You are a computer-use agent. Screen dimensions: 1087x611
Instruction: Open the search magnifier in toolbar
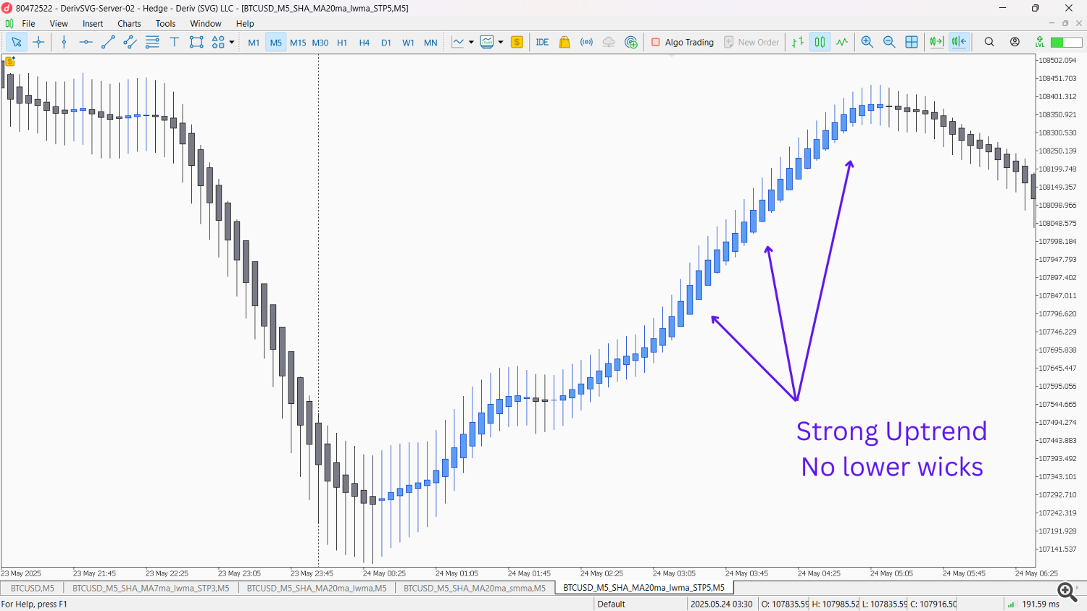[989, 42]
